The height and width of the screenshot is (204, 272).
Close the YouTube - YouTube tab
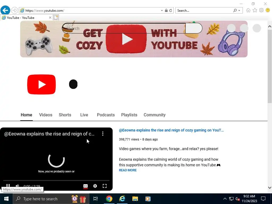[50, 18]
